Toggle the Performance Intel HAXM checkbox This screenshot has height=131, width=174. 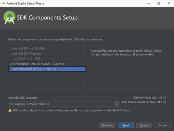pos(10,64)
